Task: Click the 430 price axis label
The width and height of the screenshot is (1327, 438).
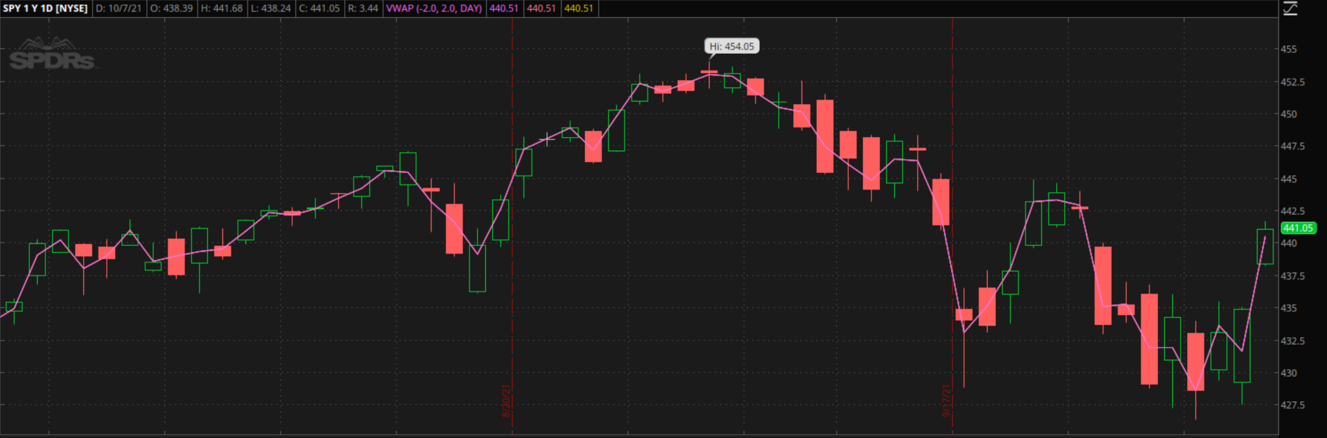Action: point(1289,373)
